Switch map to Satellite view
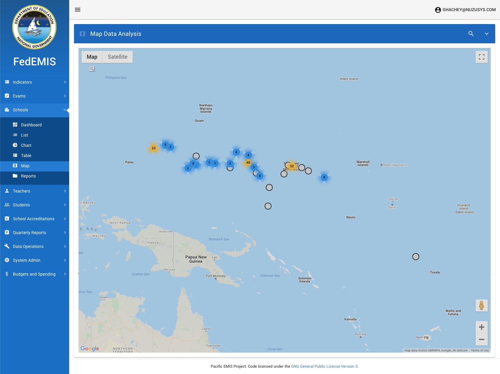This screenshot has width=500, height=374. (x=117, y=57)
